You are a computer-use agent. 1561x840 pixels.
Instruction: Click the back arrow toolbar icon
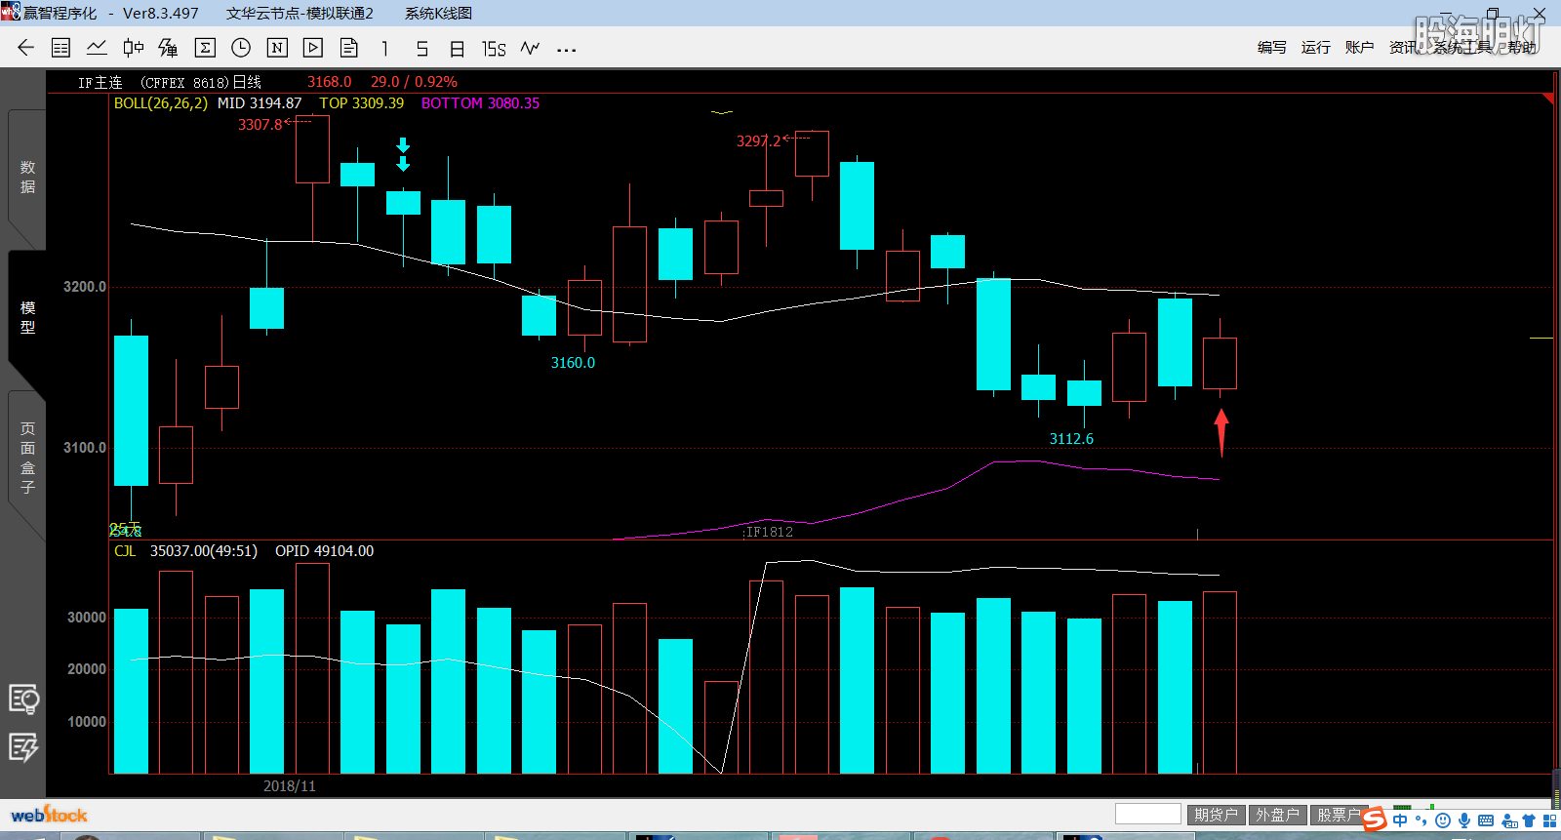pos(25,48)
